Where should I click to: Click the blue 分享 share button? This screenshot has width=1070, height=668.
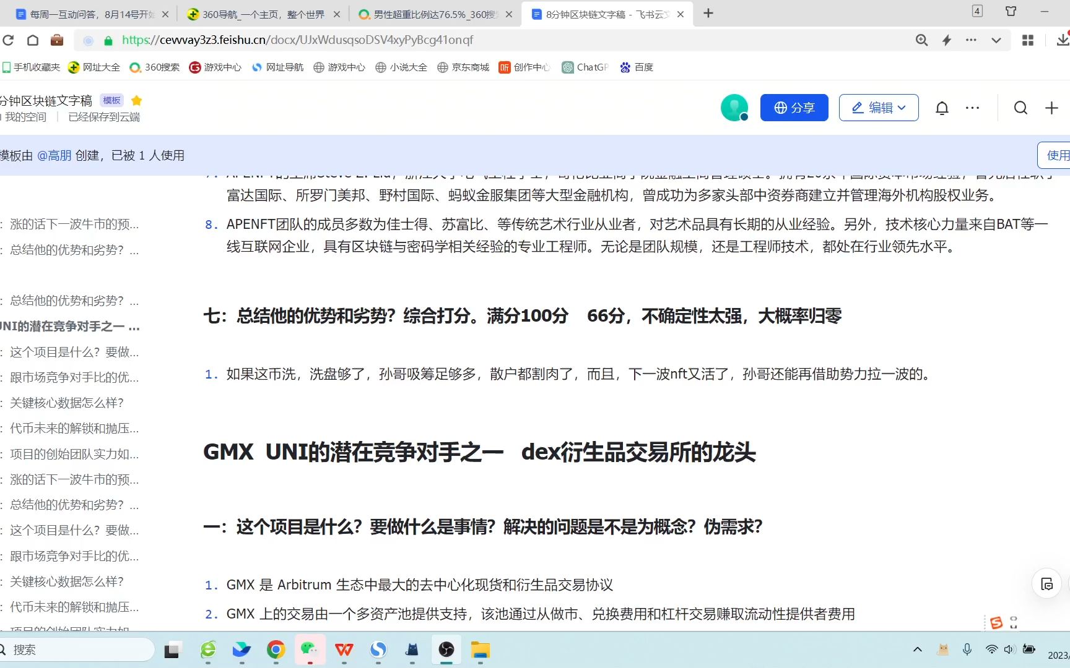(794, 108)
